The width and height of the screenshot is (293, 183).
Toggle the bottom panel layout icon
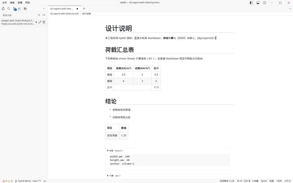click(x=258, y=3)
